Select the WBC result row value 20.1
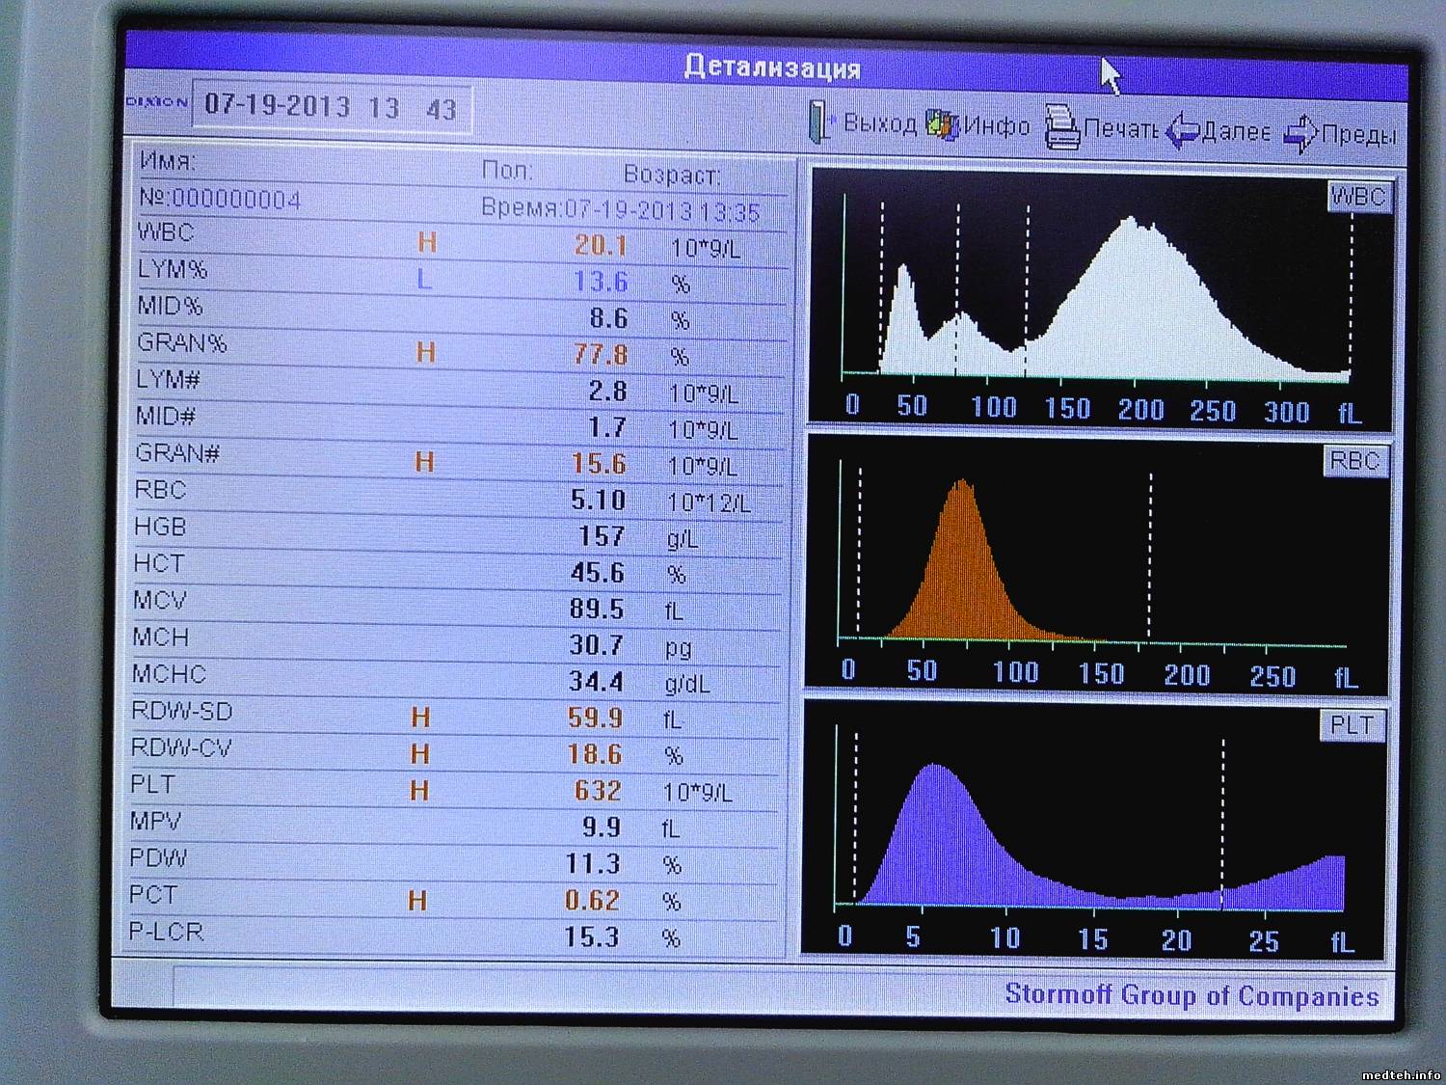The width and height of the screenshot is (1446, 1085). pos(601,246)
